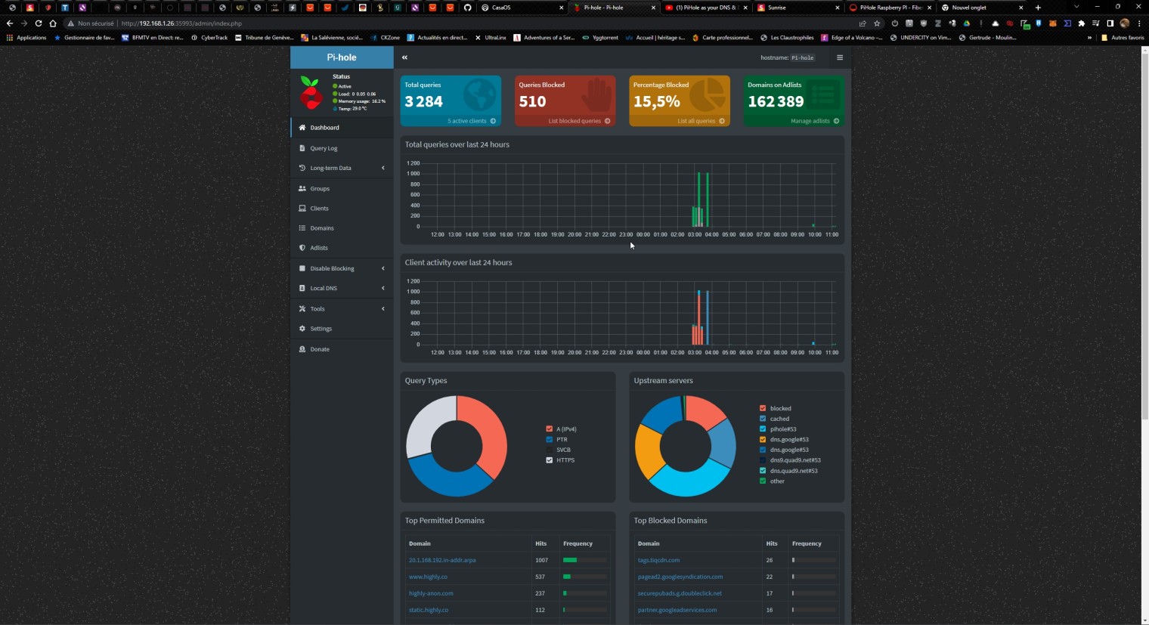Open the Clients menu item
This screenshot has width=1149, height=625.
point(319,209)
